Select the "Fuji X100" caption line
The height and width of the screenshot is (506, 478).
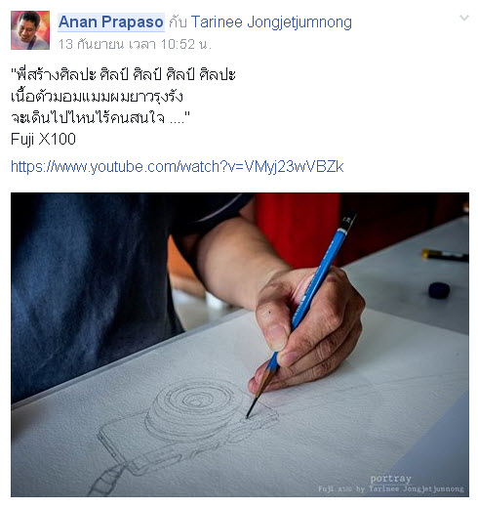click(43, 139)
